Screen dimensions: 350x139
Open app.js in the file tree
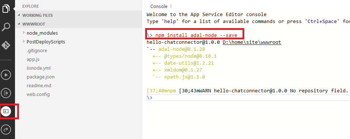(33, 59)
